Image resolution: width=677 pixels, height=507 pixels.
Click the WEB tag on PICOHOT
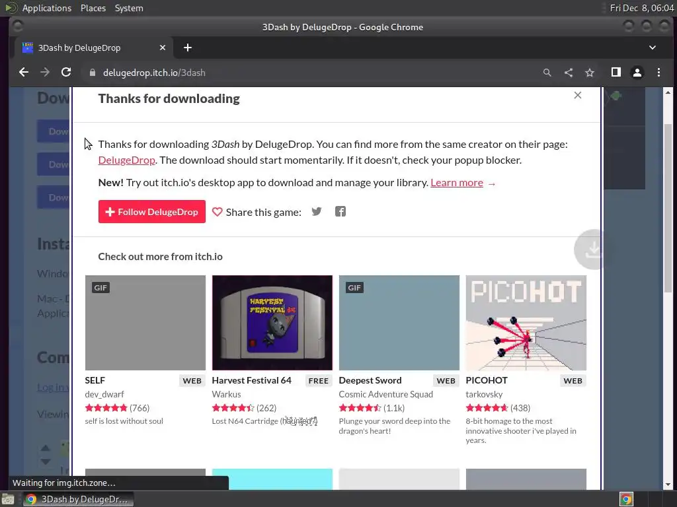tap(573, 381)
